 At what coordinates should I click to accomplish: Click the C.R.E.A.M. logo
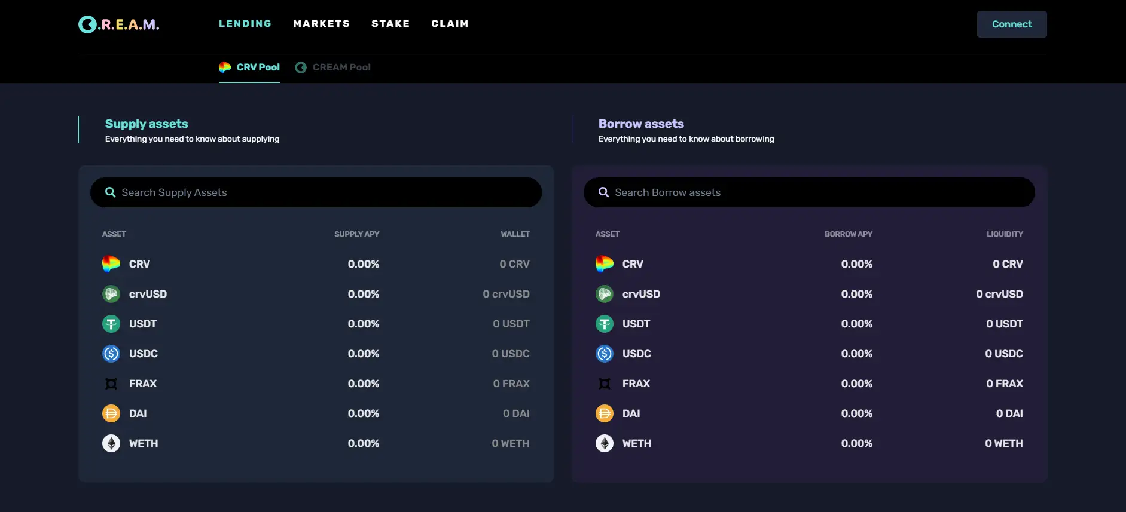coord(118,24)
